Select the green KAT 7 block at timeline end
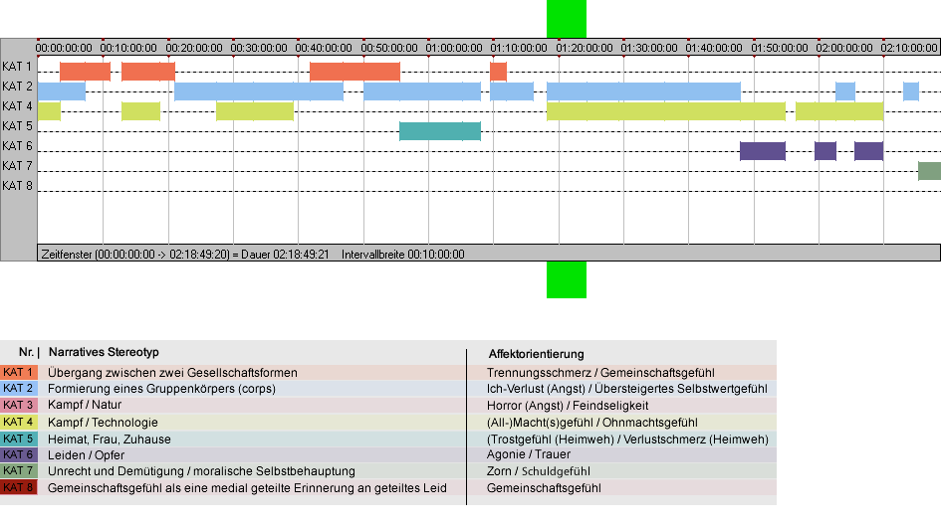The width and height of the screenshot is (941, 527). [x=930, y=171]
